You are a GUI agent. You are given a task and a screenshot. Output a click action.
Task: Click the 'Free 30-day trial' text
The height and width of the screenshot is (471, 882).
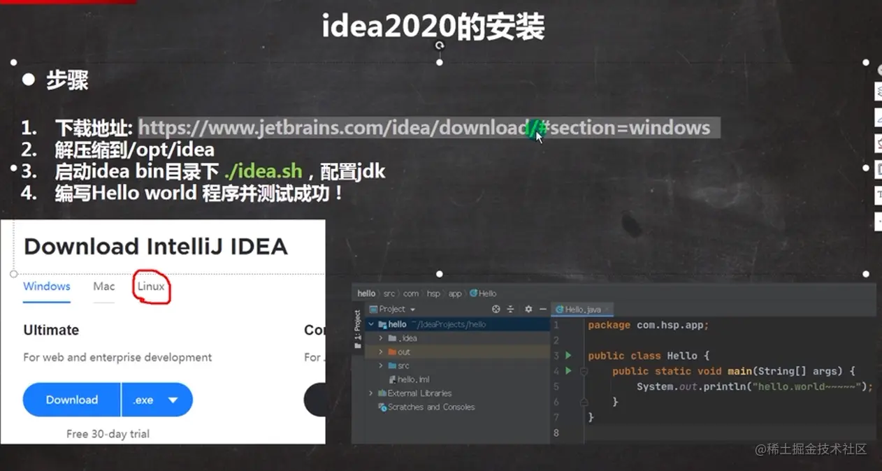tap(108, 434)
